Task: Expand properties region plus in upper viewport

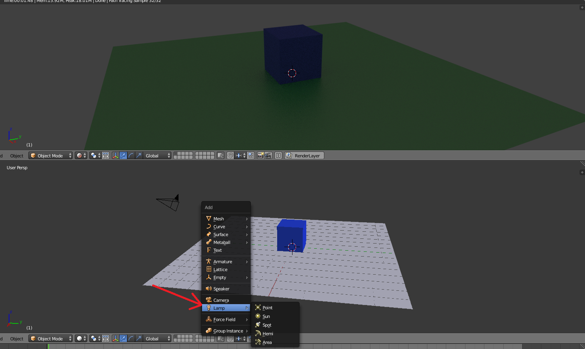Action: click(582, 7)
